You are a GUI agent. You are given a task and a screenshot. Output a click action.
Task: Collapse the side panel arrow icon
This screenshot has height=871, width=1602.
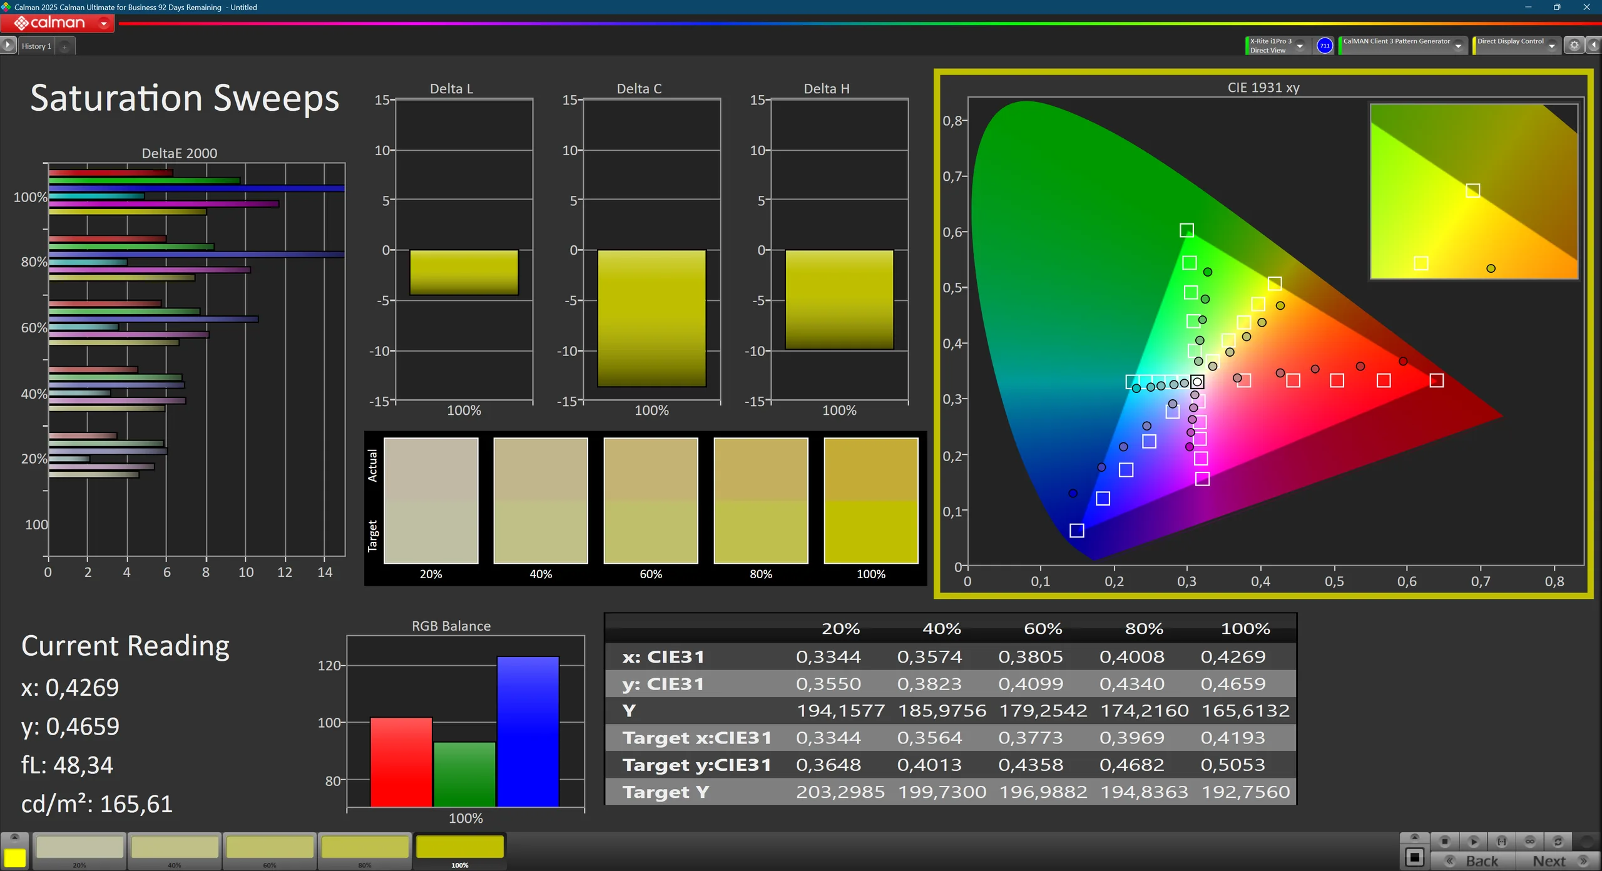1593,45
